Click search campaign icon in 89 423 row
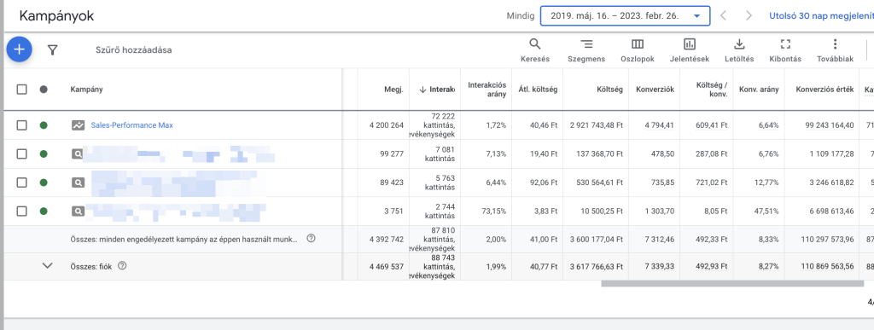Screen dimensions: 874x330 coord(78,182)
